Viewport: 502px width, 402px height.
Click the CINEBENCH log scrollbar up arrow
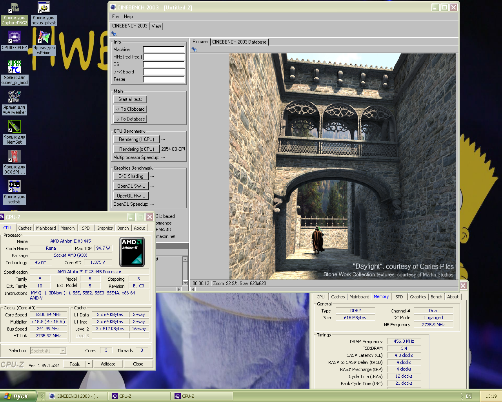coord(186,259)
